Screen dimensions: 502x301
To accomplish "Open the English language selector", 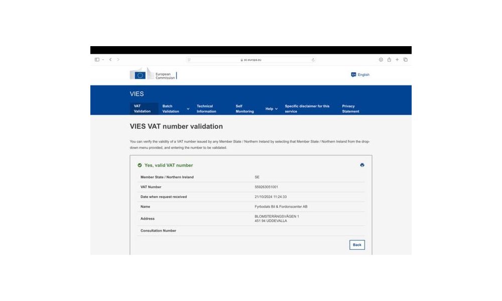I will point(360,75).
